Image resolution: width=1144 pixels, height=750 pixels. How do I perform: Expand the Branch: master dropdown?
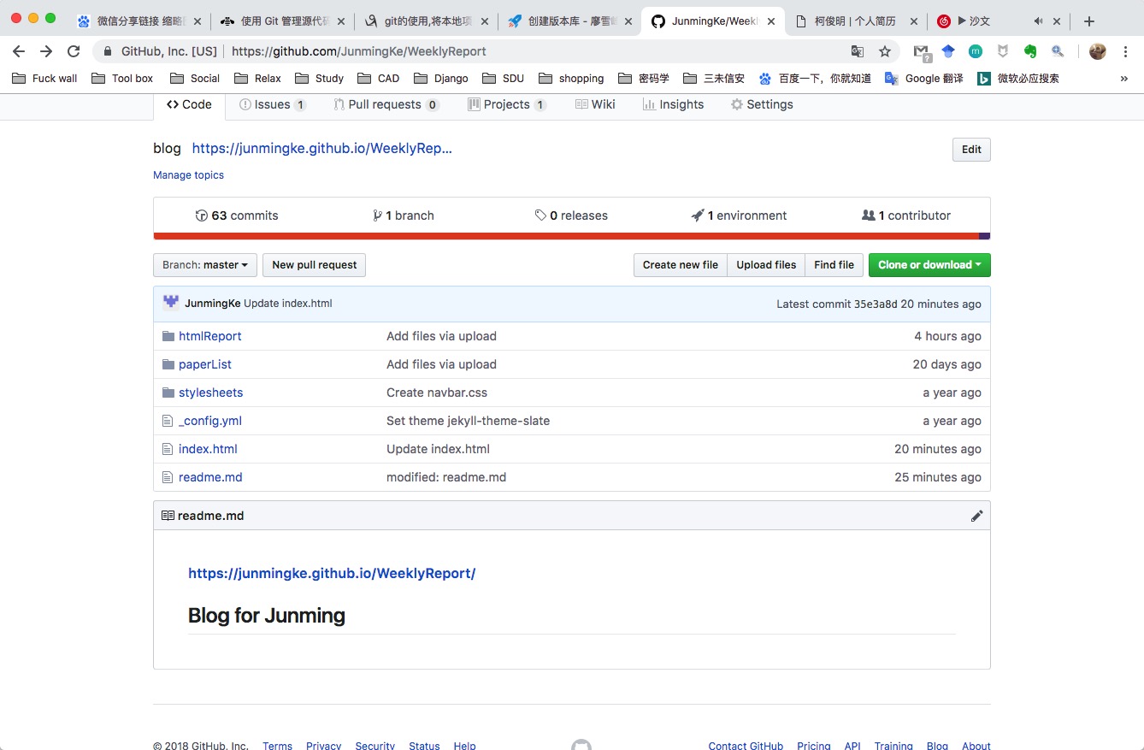[x=204, y=265]
